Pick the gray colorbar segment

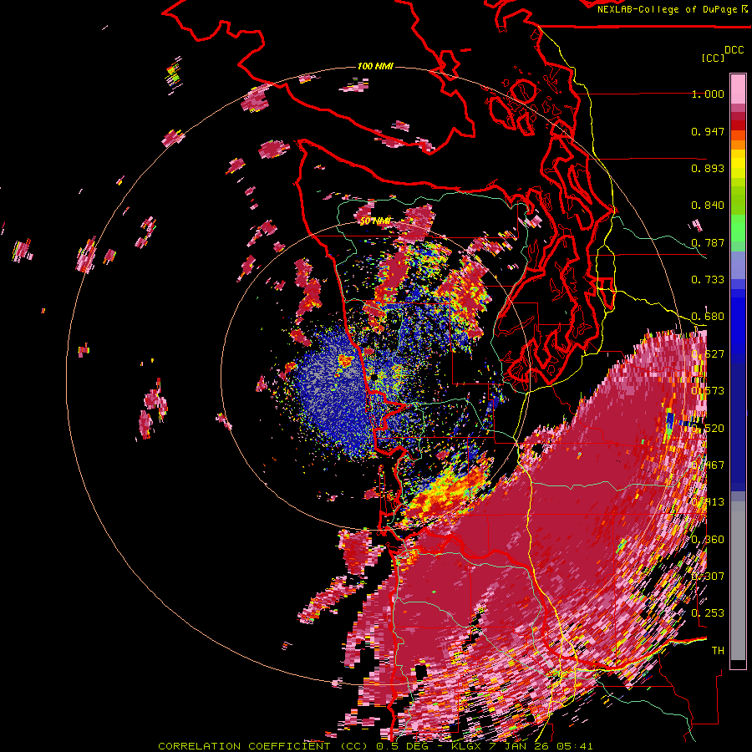click(738, 581)
